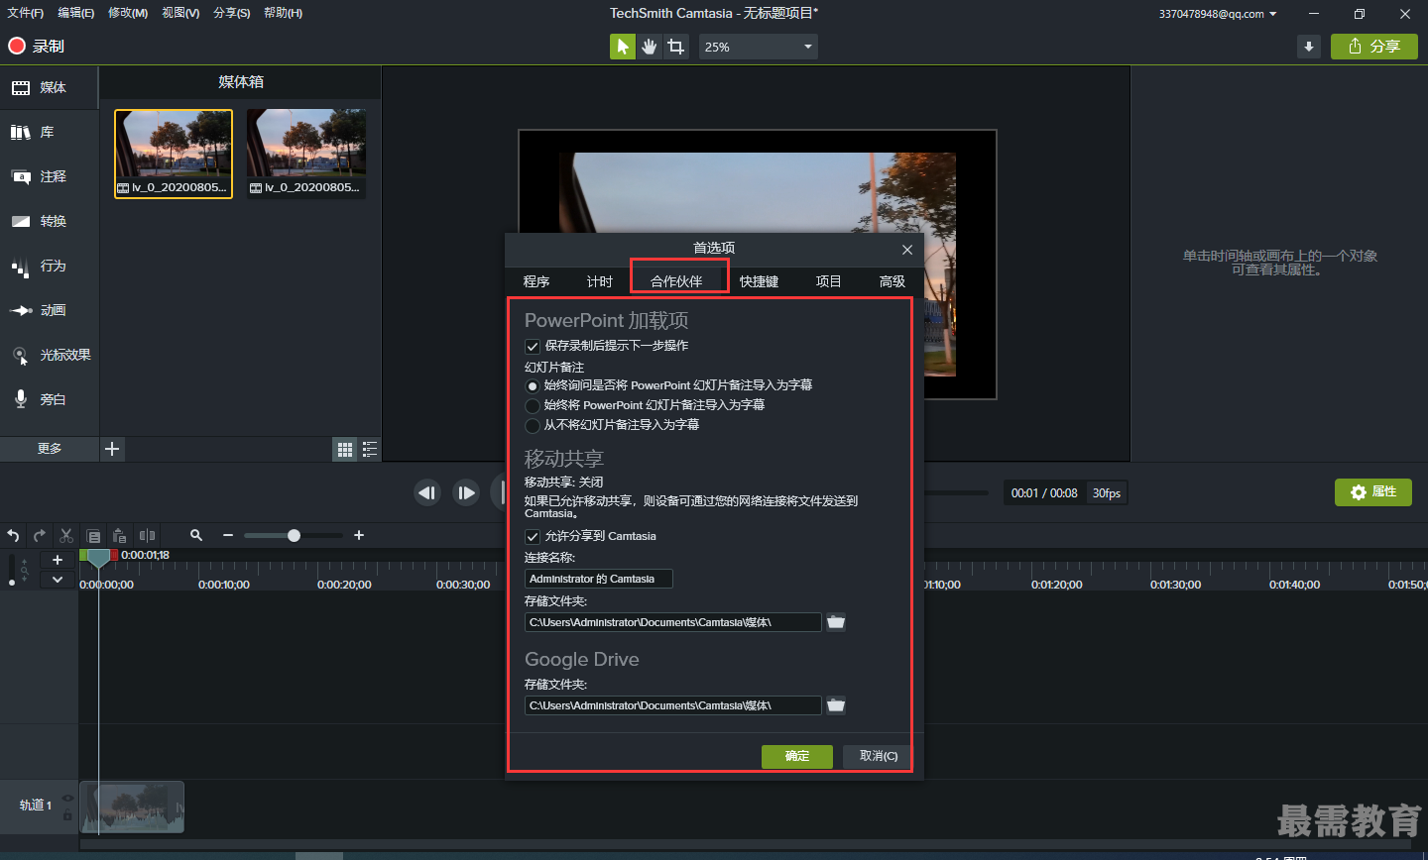Click the 属性 (Properties) button
Screen dimensions: 1428x860
(x=1373, y=492)
